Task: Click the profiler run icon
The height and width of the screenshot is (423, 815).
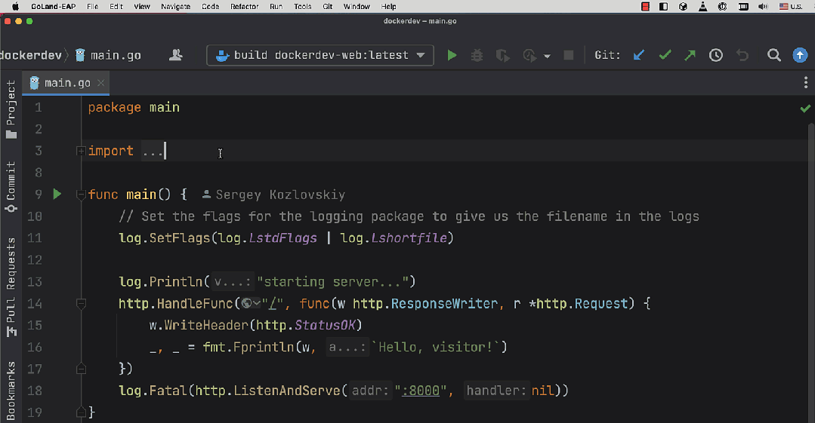Action: tap(529, 55)
